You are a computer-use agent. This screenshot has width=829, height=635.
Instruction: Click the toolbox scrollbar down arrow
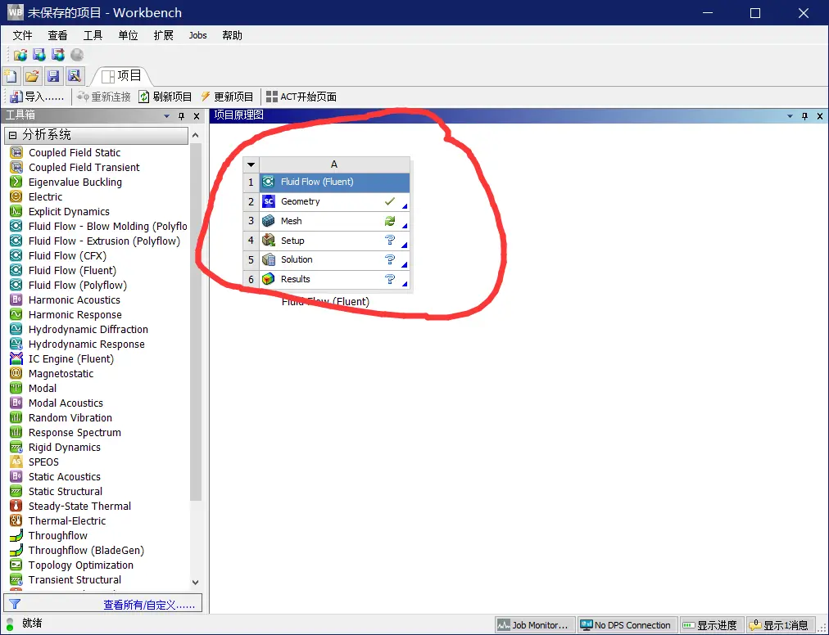[196, 582]
